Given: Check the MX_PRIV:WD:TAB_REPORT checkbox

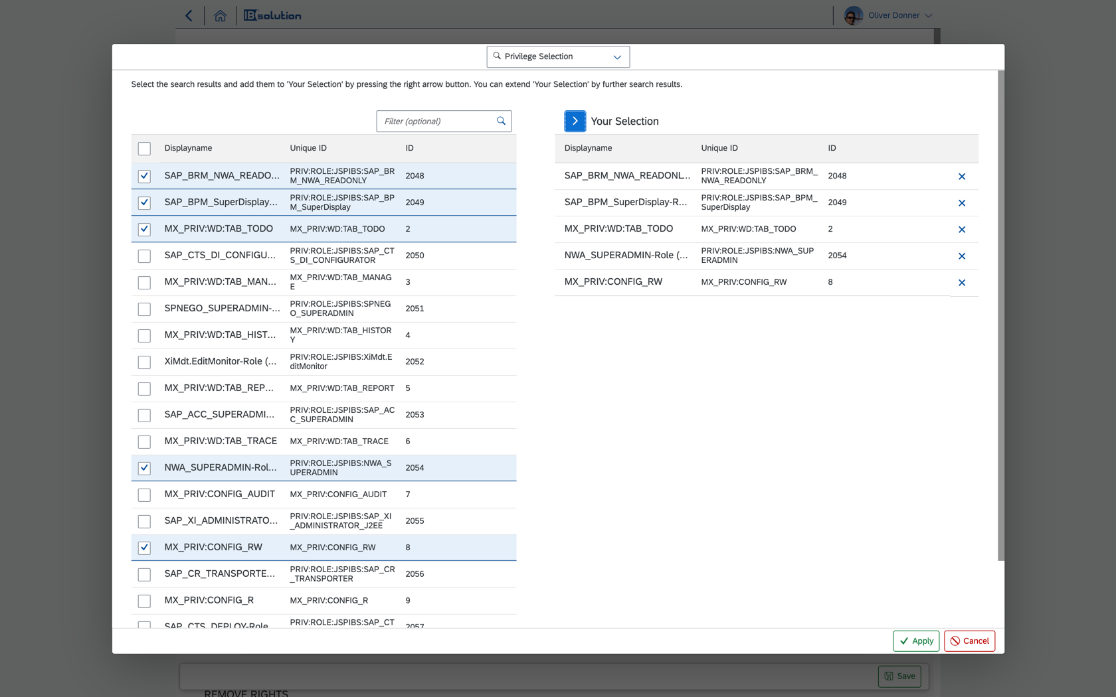Looking at the screenshot, I should pos(144,388).
